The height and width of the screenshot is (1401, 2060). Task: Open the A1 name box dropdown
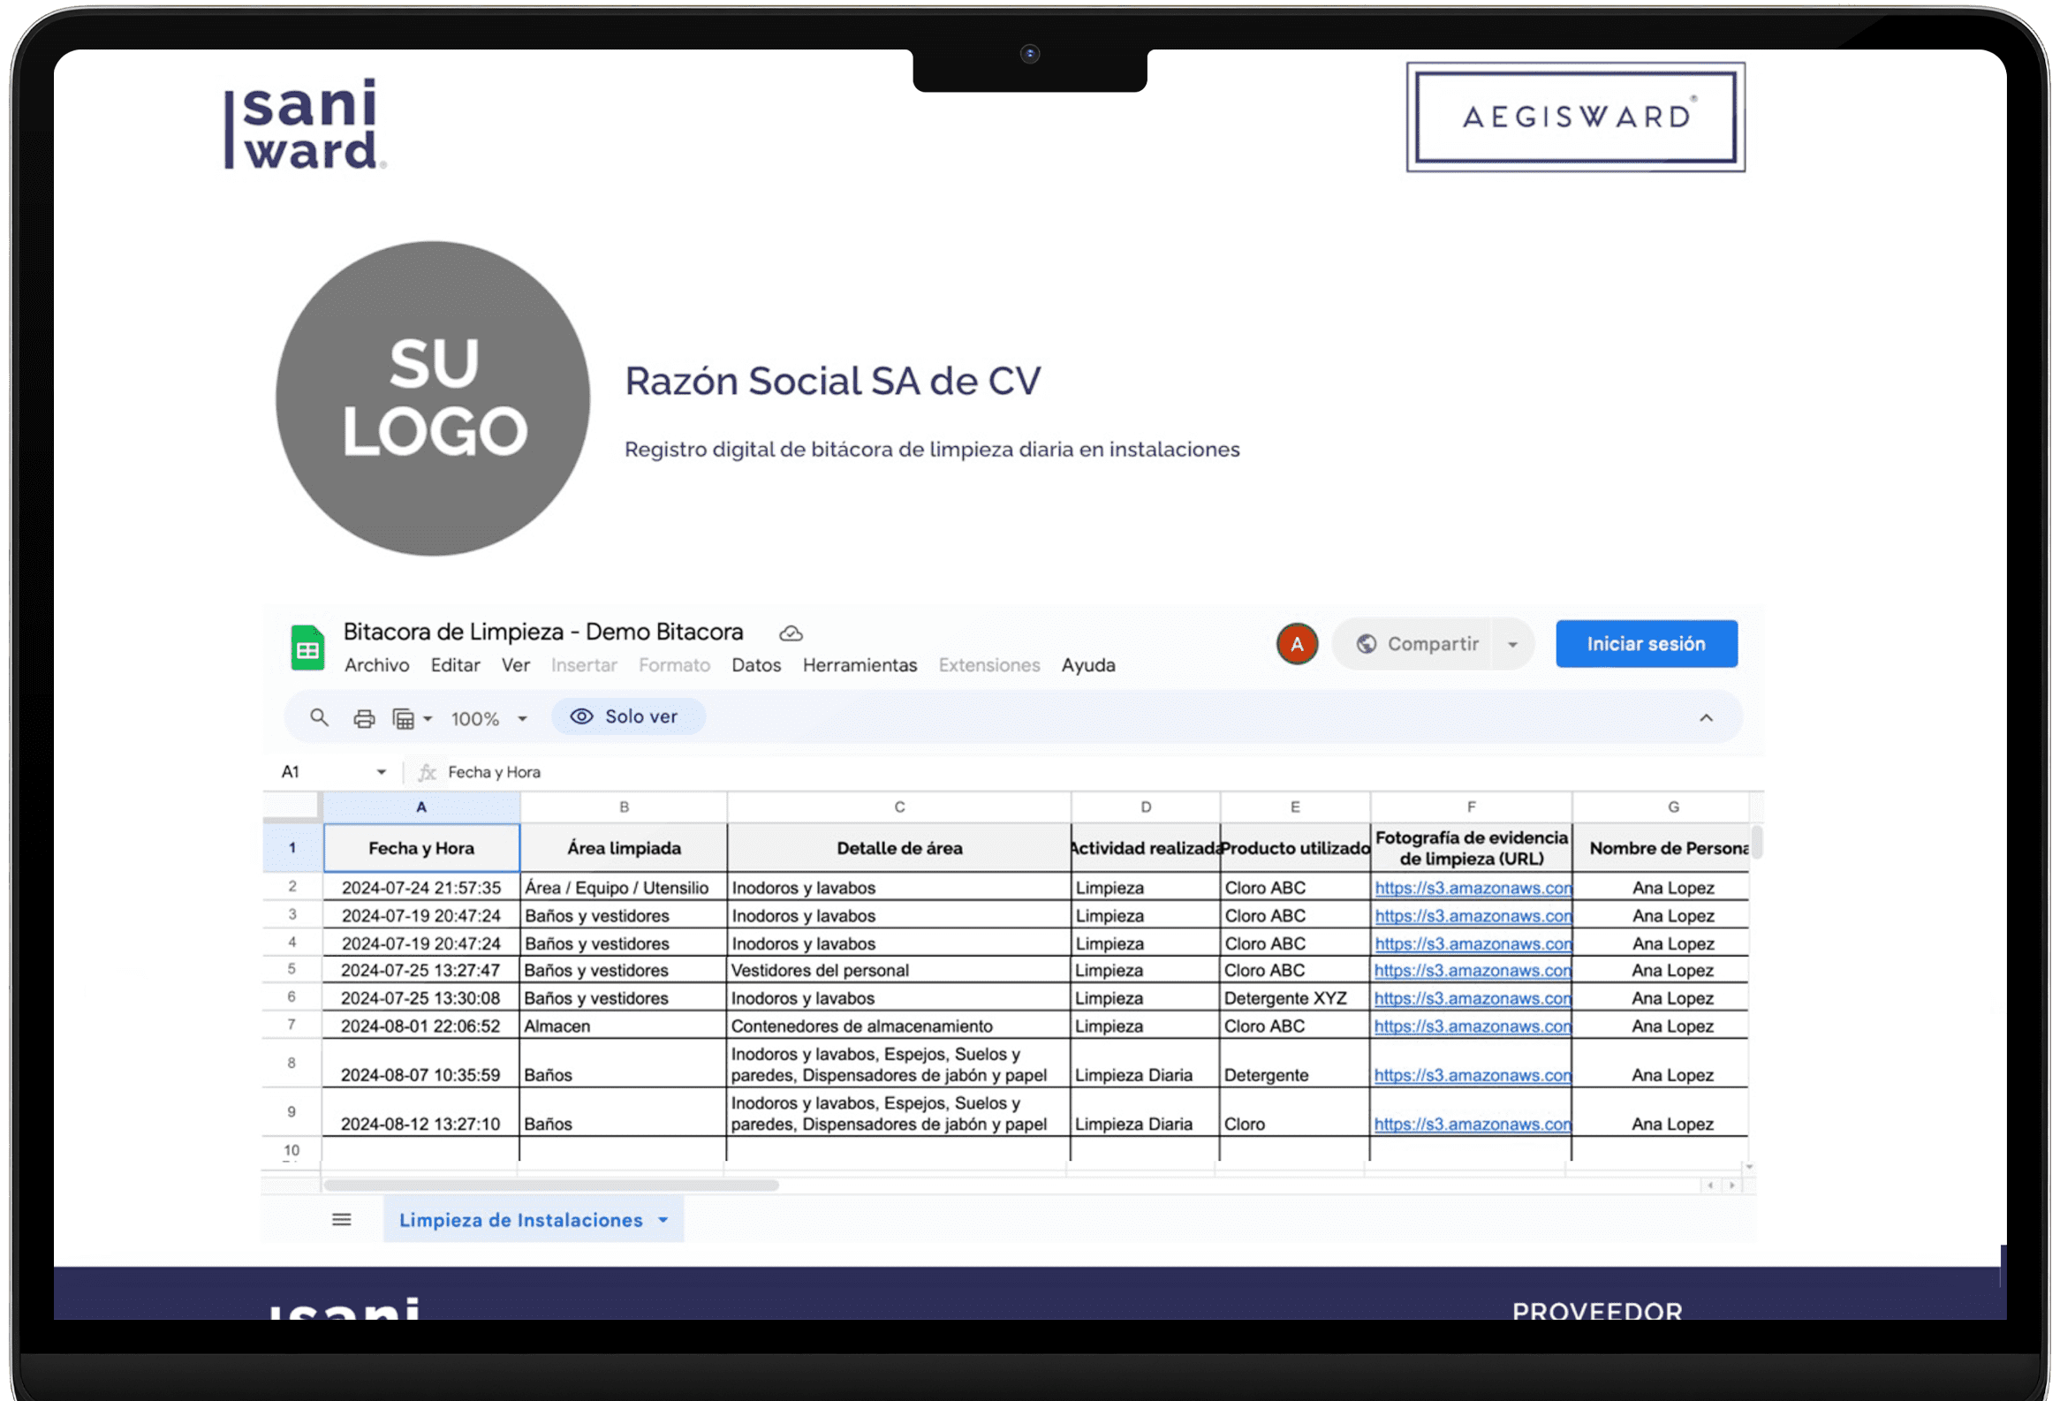(381, 773)
